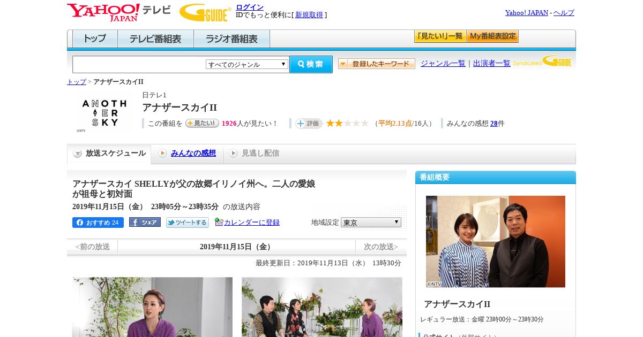This screenshot has height=337, width=643.
Task: Click the arrow icon beside 放送スケジュール
Action: coord(78,154)
